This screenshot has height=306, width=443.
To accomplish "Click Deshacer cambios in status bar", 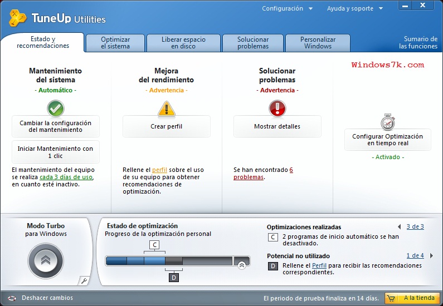I will 47,298.
